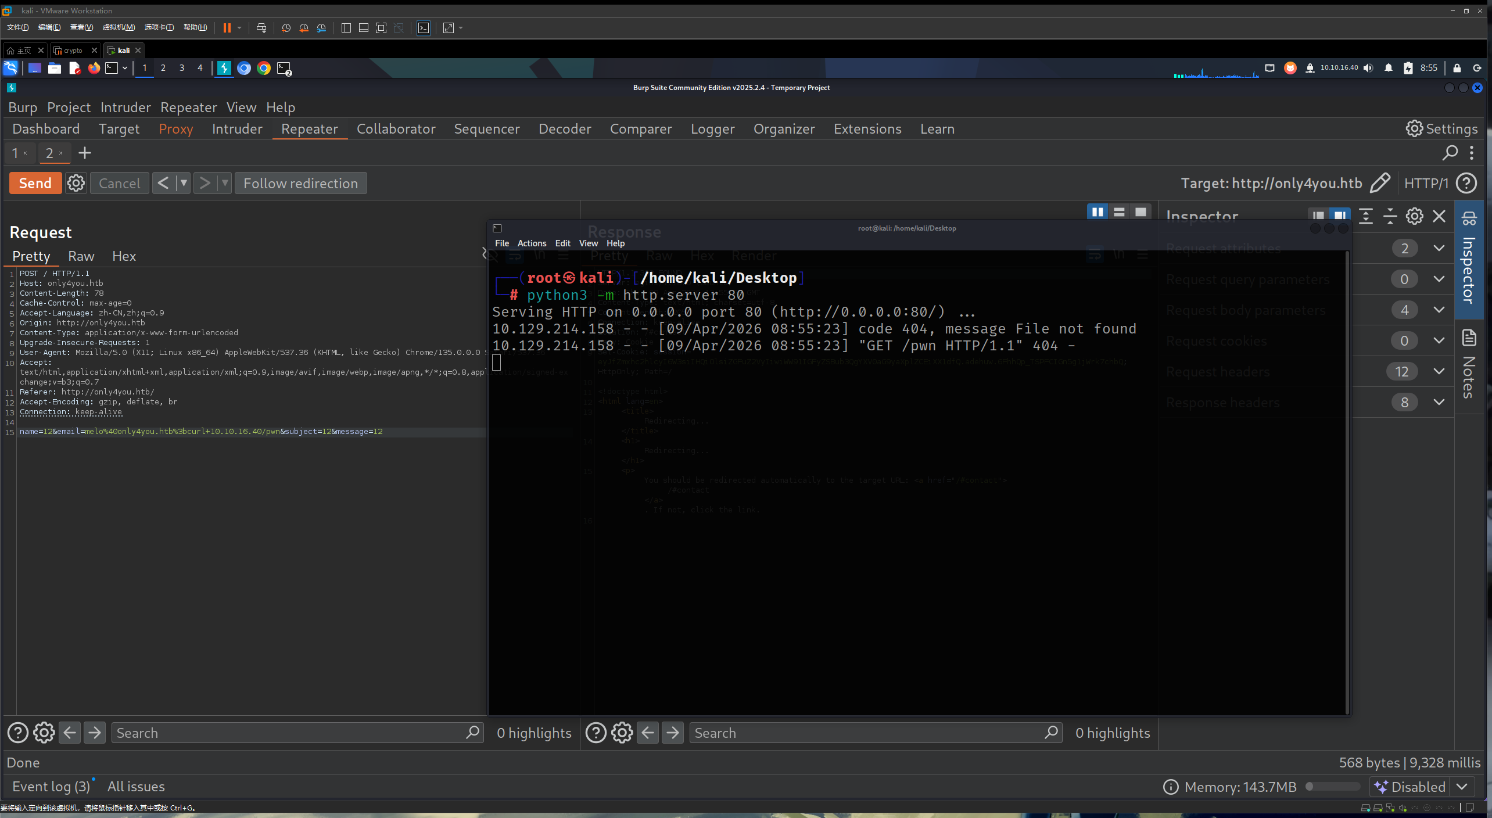Image resolution: width=1492 pixels, height=818 pixels.
Task: Expand the Request attributes section chevron
Action: (x=1439, y=248)
